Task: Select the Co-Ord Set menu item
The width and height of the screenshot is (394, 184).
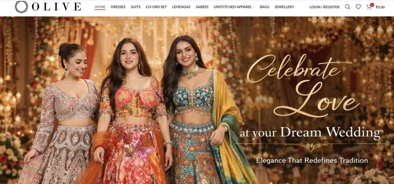Action: (156, 7)
